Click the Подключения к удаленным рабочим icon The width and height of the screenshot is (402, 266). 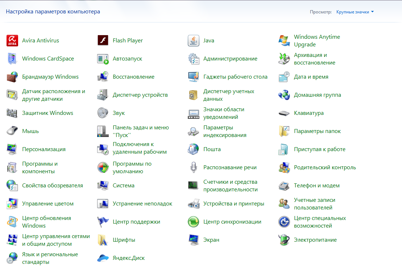coord(103,149)
